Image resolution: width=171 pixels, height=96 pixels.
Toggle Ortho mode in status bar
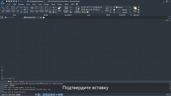pyautogui.click(x=41, y=95)
